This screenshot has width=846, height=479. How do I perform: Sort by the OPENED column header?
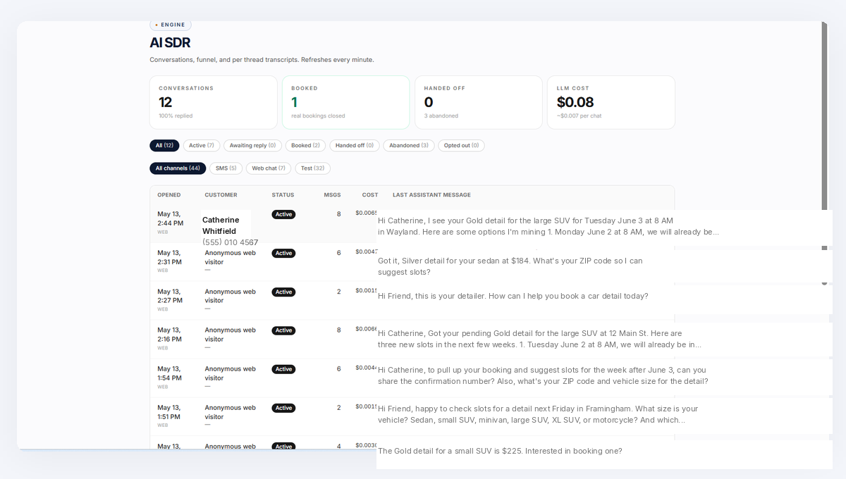coord(169,195)
